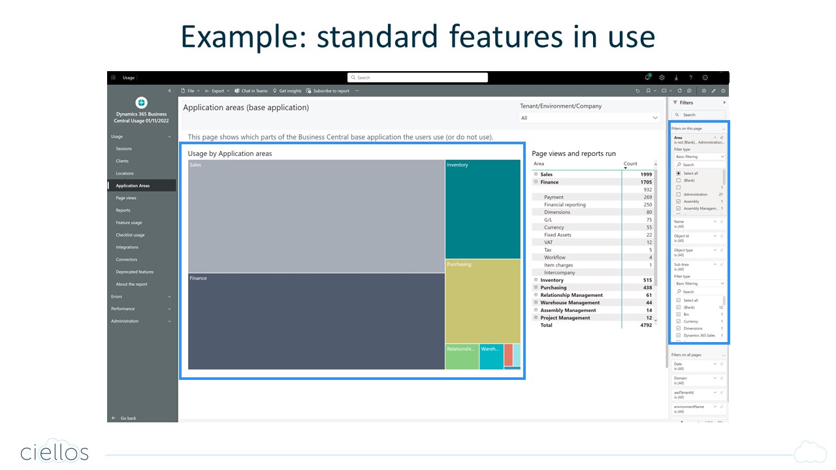The height and width of the screenshot is (470, 836).
Task: Click the reset to default undo icon
Action: [637, 91]
